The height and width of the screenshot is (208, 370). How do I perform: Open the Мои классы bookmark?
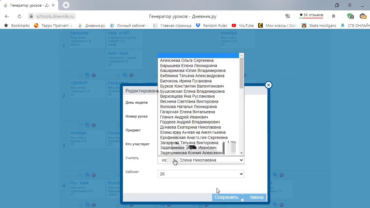tap(278, 25)
